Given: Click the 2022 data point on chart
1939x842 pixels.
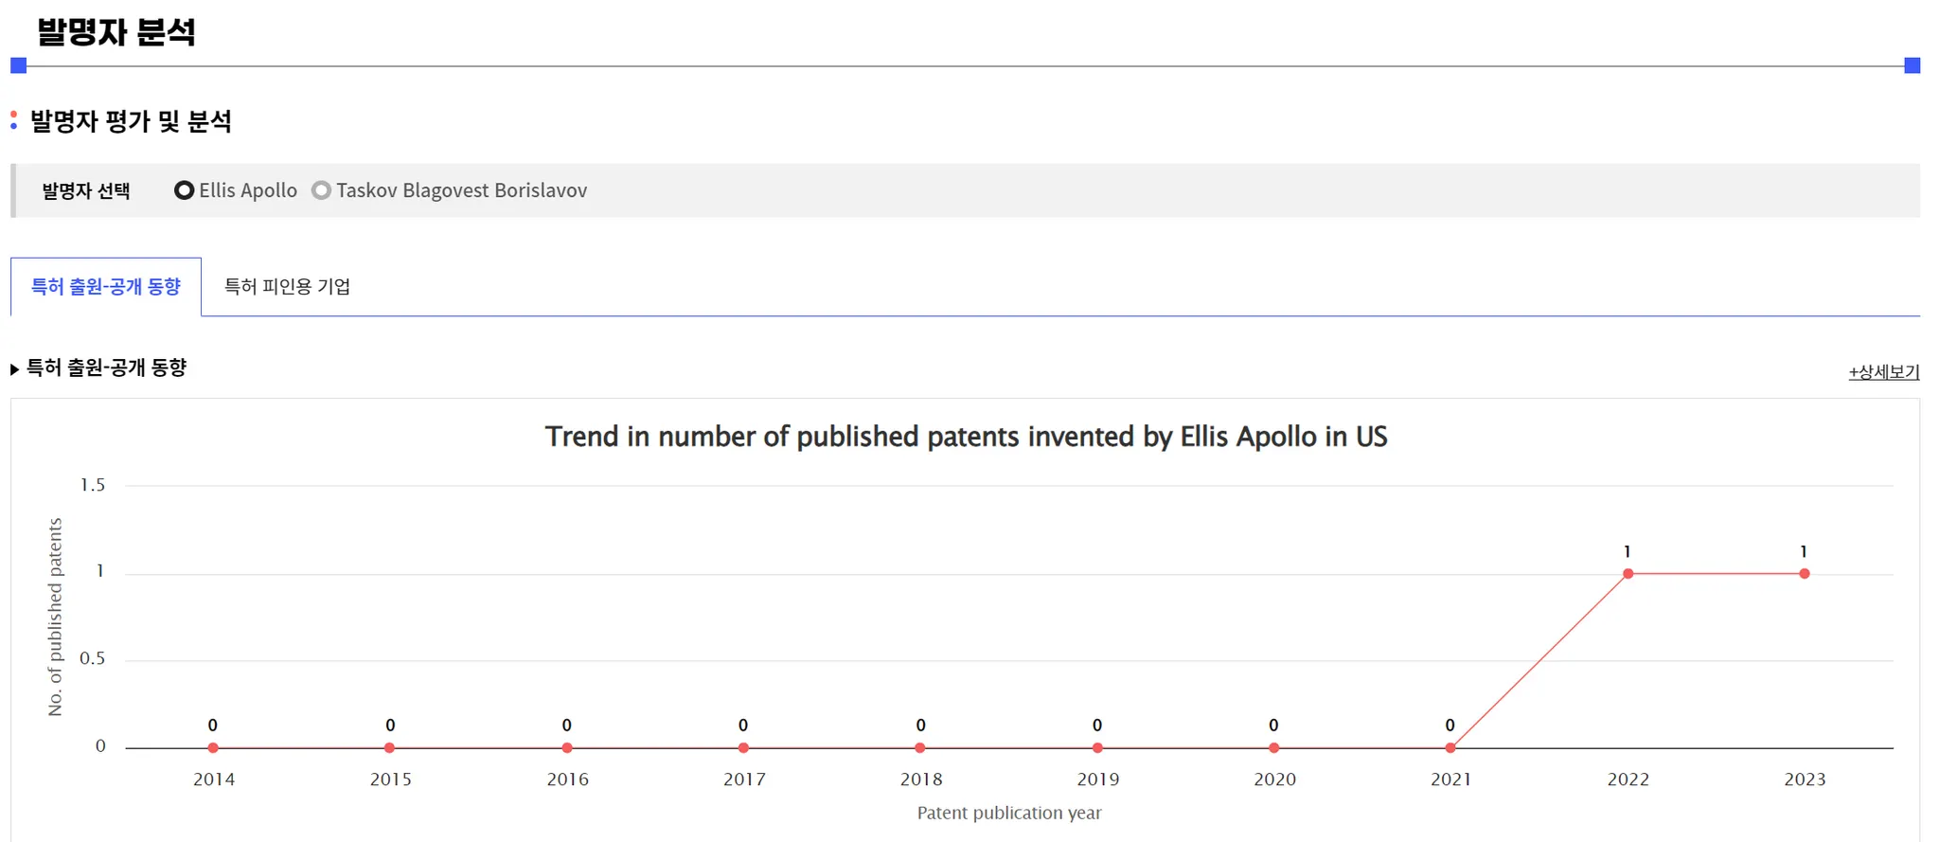Looking at the screenshot, I should pos(1628,574).
